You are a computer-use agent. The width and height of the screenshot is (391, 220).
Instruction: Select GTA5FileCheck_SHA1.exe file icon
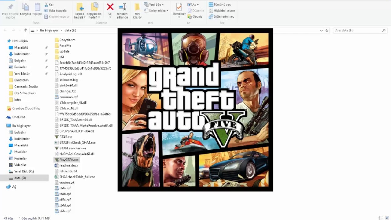[x=57, y=143]
